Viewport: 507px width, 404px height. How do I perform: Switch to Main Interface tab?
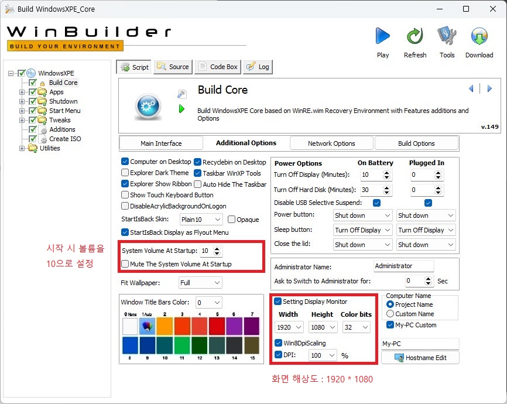[161, 143]
